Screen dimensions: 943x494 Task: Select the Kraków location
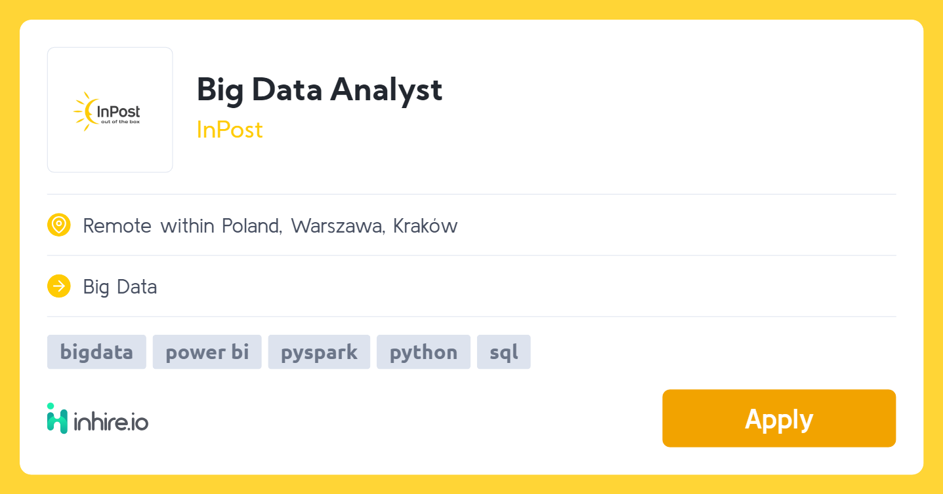(425, 226)
